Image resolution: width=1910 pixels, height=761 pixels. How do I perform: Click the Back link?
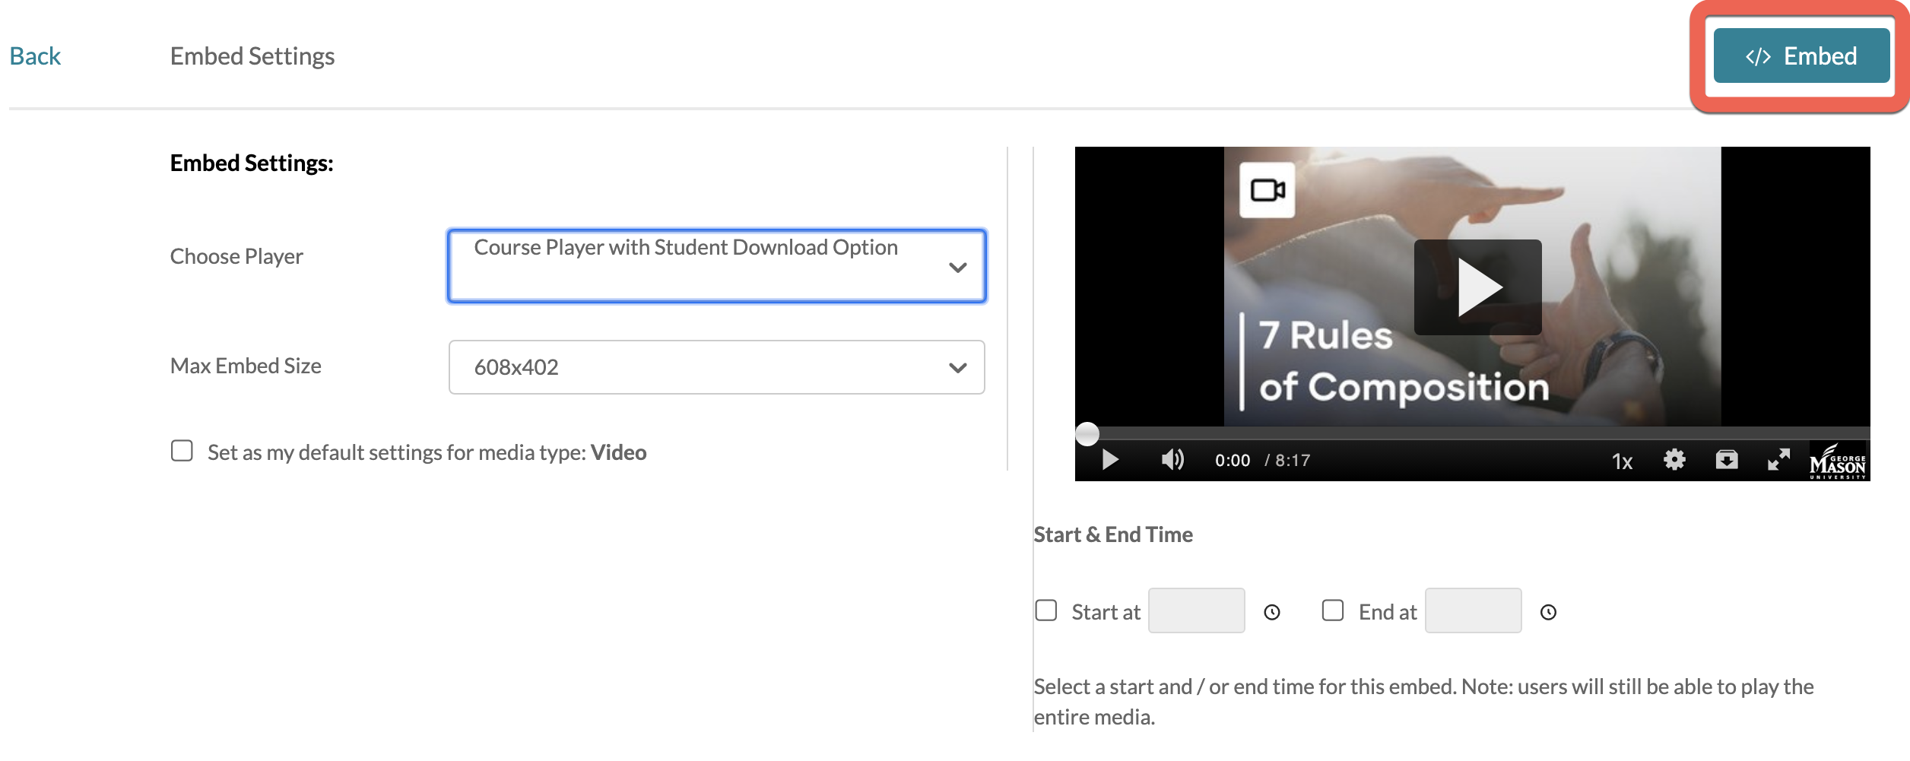point(35,56)
